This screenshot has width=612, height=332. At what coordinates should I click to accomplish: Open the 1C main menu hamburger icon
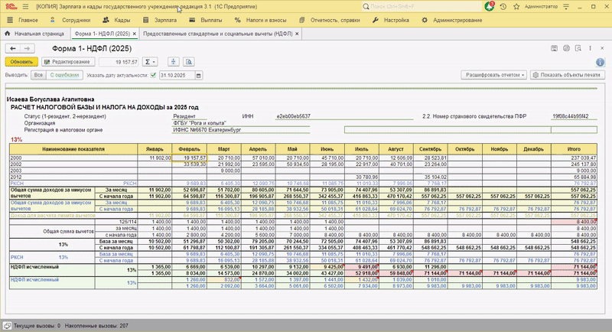point(25,7)
